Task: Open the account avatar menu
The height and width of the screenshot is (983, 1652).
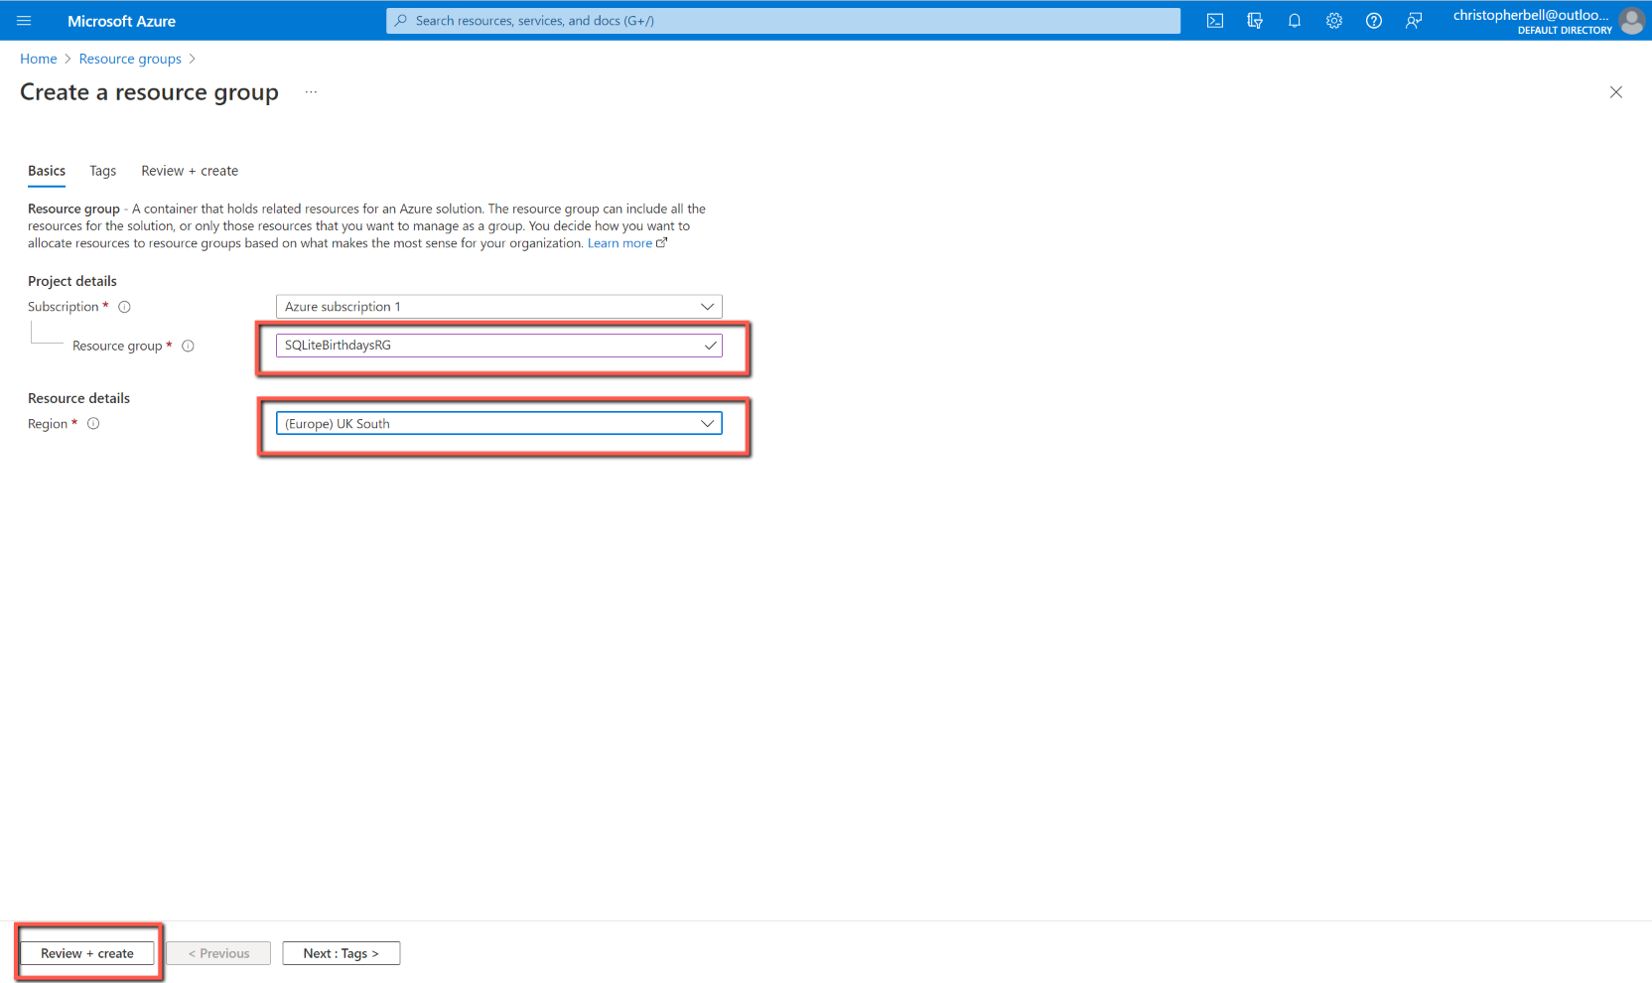Action: [x=1631, y=21]
